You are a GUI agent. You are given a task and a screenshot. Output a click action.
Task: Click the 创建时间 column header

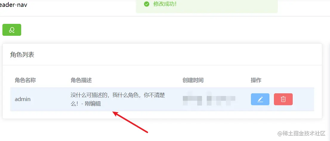coord(193,80)
